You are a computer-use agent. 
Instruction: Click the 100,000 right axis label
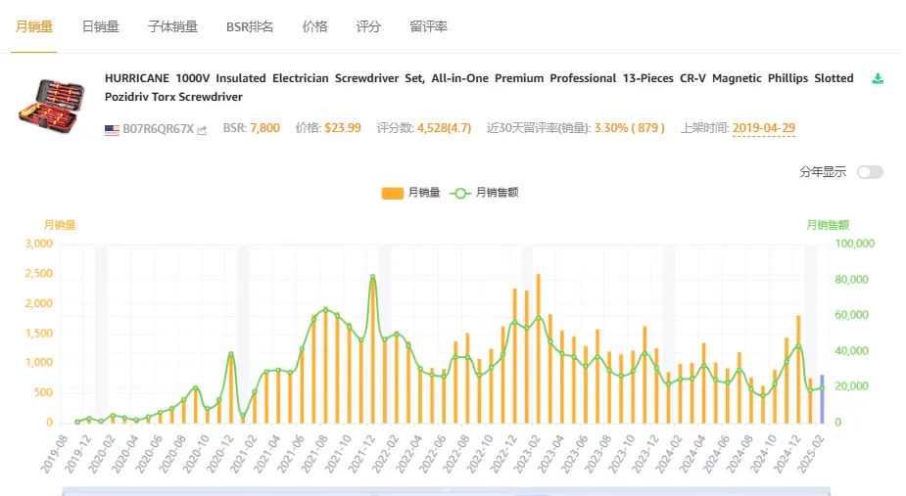854,244
